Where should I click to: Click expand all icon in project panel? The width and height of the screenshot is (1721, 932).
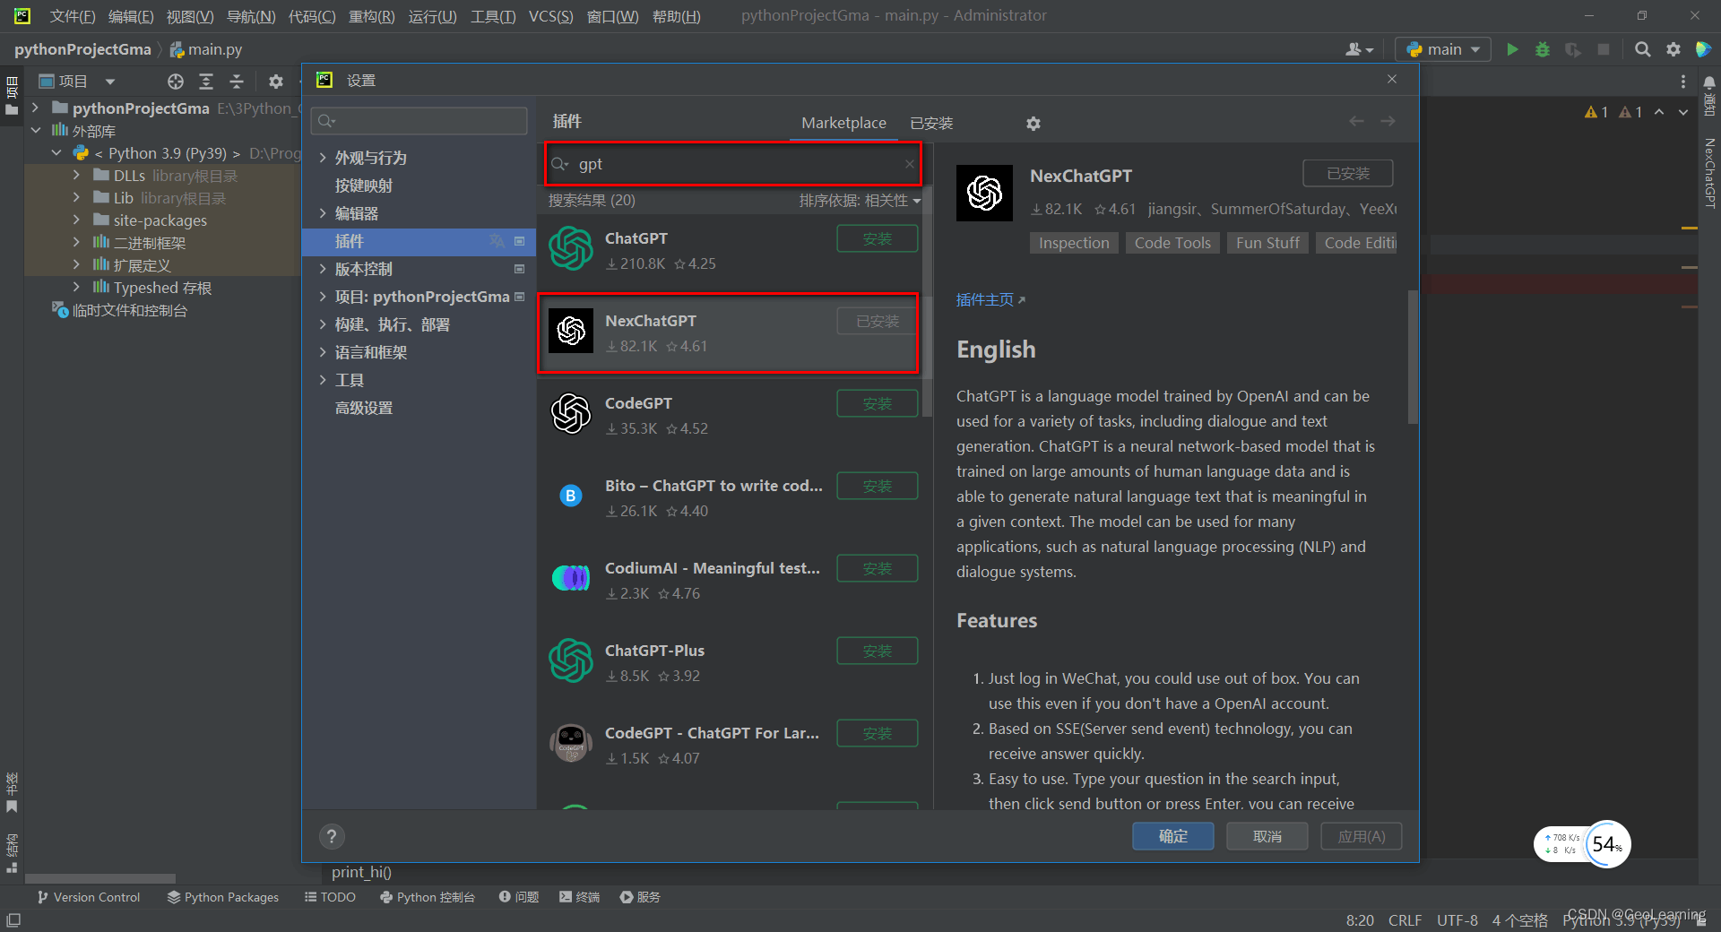(x=206, y=82)
